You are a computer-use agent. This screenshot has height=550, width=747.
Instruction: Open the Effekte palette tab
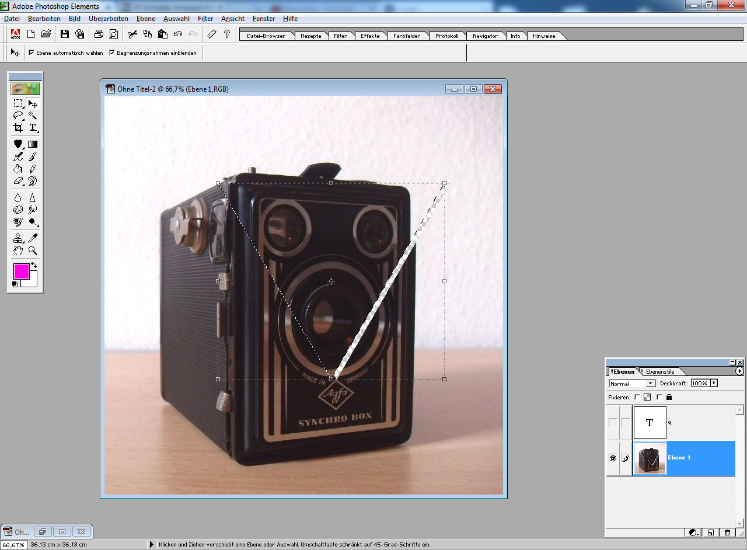click(x=370, y=36)
